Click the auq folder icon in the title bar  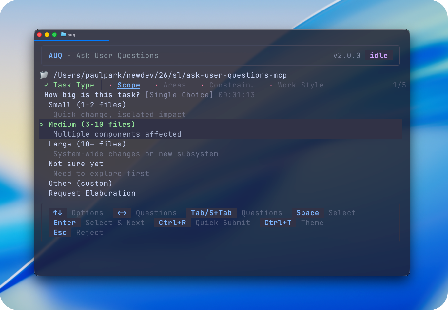(x=64, y=35)
